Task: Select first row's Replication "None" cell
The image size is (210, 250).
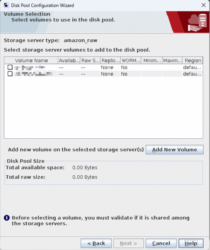Action: 107,67
